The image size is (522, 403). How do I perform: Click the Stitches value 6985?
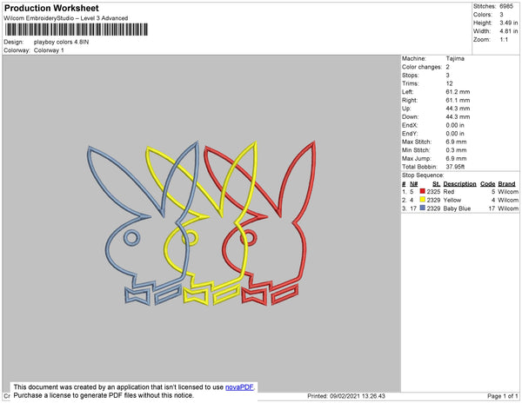(x=506, y=6)
